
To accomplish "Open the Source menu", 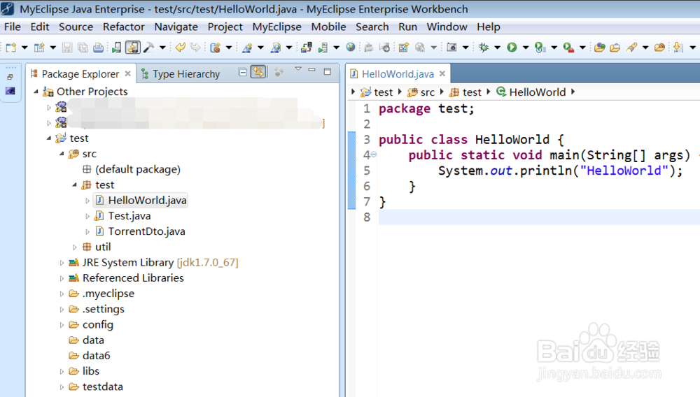I will pos(76,27).
